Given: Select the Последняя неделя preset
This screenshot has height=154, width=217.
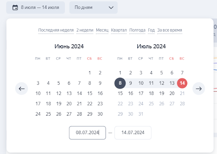Looking at the screenshot, I should coord(56,30).
